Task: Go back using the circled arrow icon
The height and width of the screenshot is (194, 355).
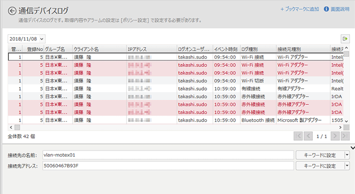Action: pos(12,11)
